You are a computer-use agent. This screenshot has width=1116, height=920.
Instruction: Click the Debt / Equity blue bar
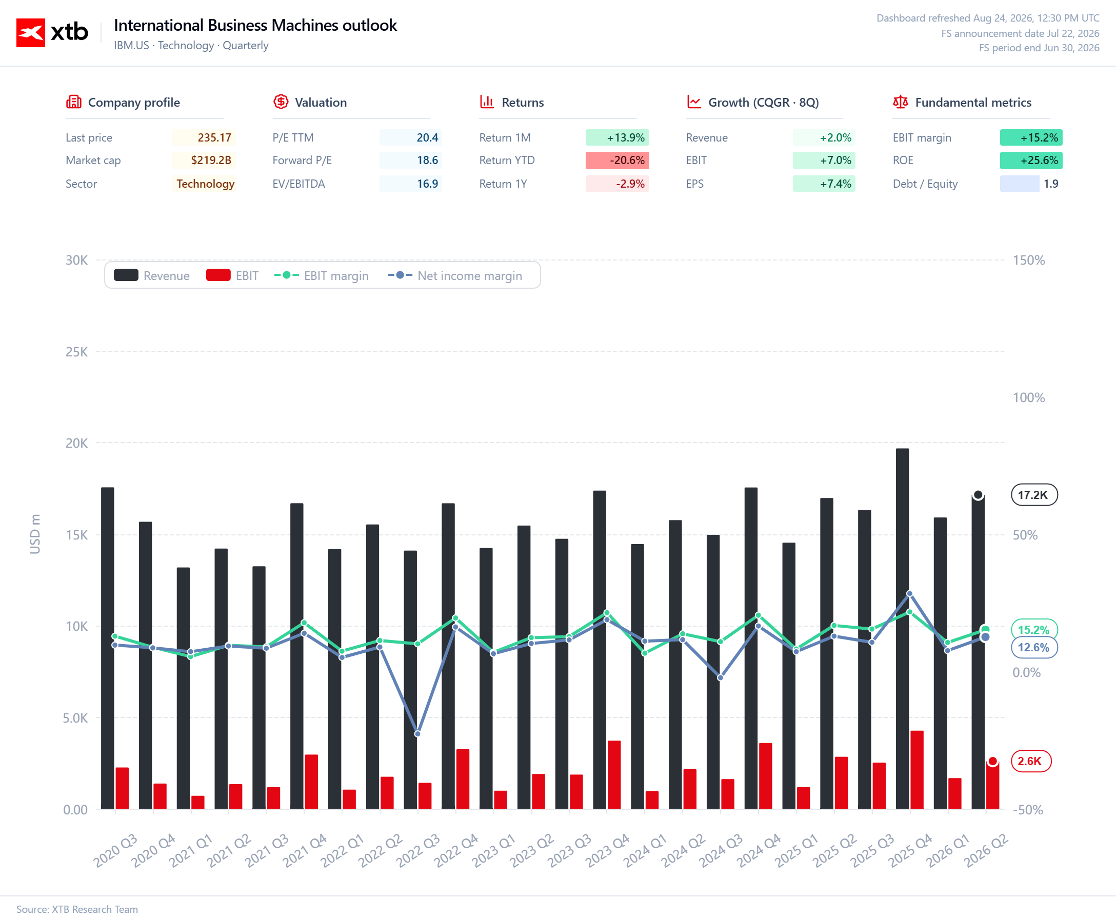(1019, 184)
